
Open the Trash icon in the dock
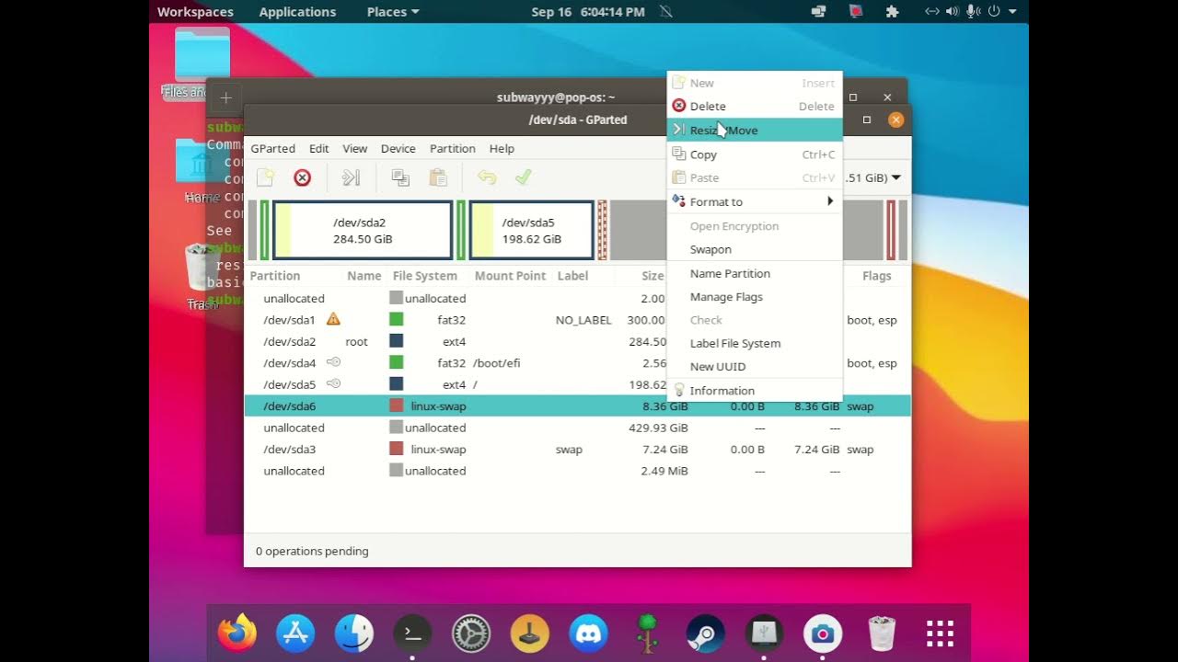tap(882, 633)
